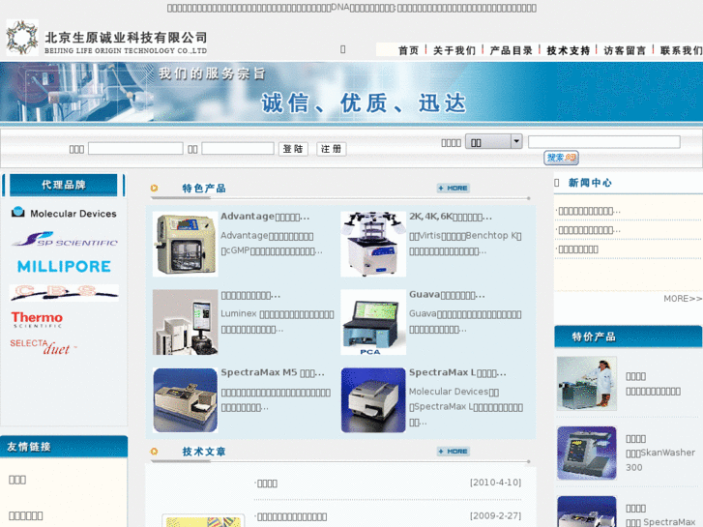Click the 搜索 search button
Viewport: 703px width, 527px height.
[561, 158]
